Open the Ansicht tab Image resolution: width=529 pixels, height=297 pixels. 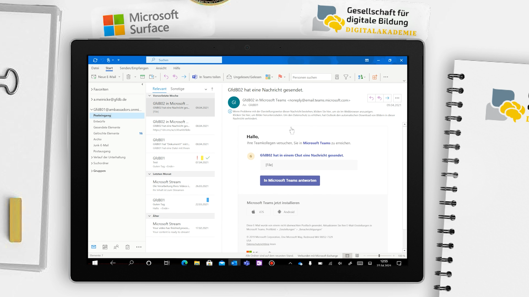161,68
